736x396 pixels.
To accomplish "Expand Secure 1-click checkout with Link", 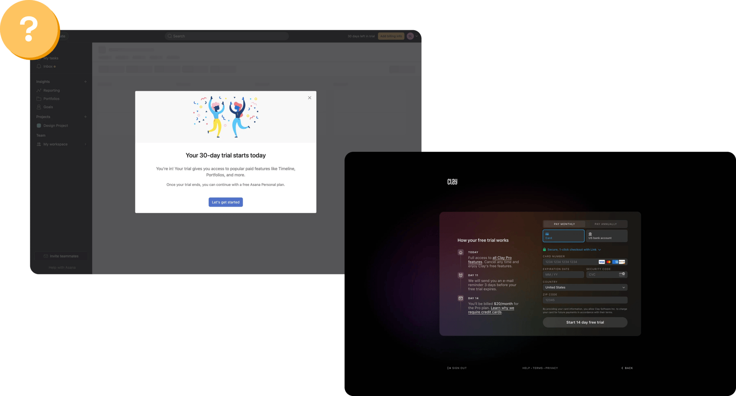I will tap(574, 249).
